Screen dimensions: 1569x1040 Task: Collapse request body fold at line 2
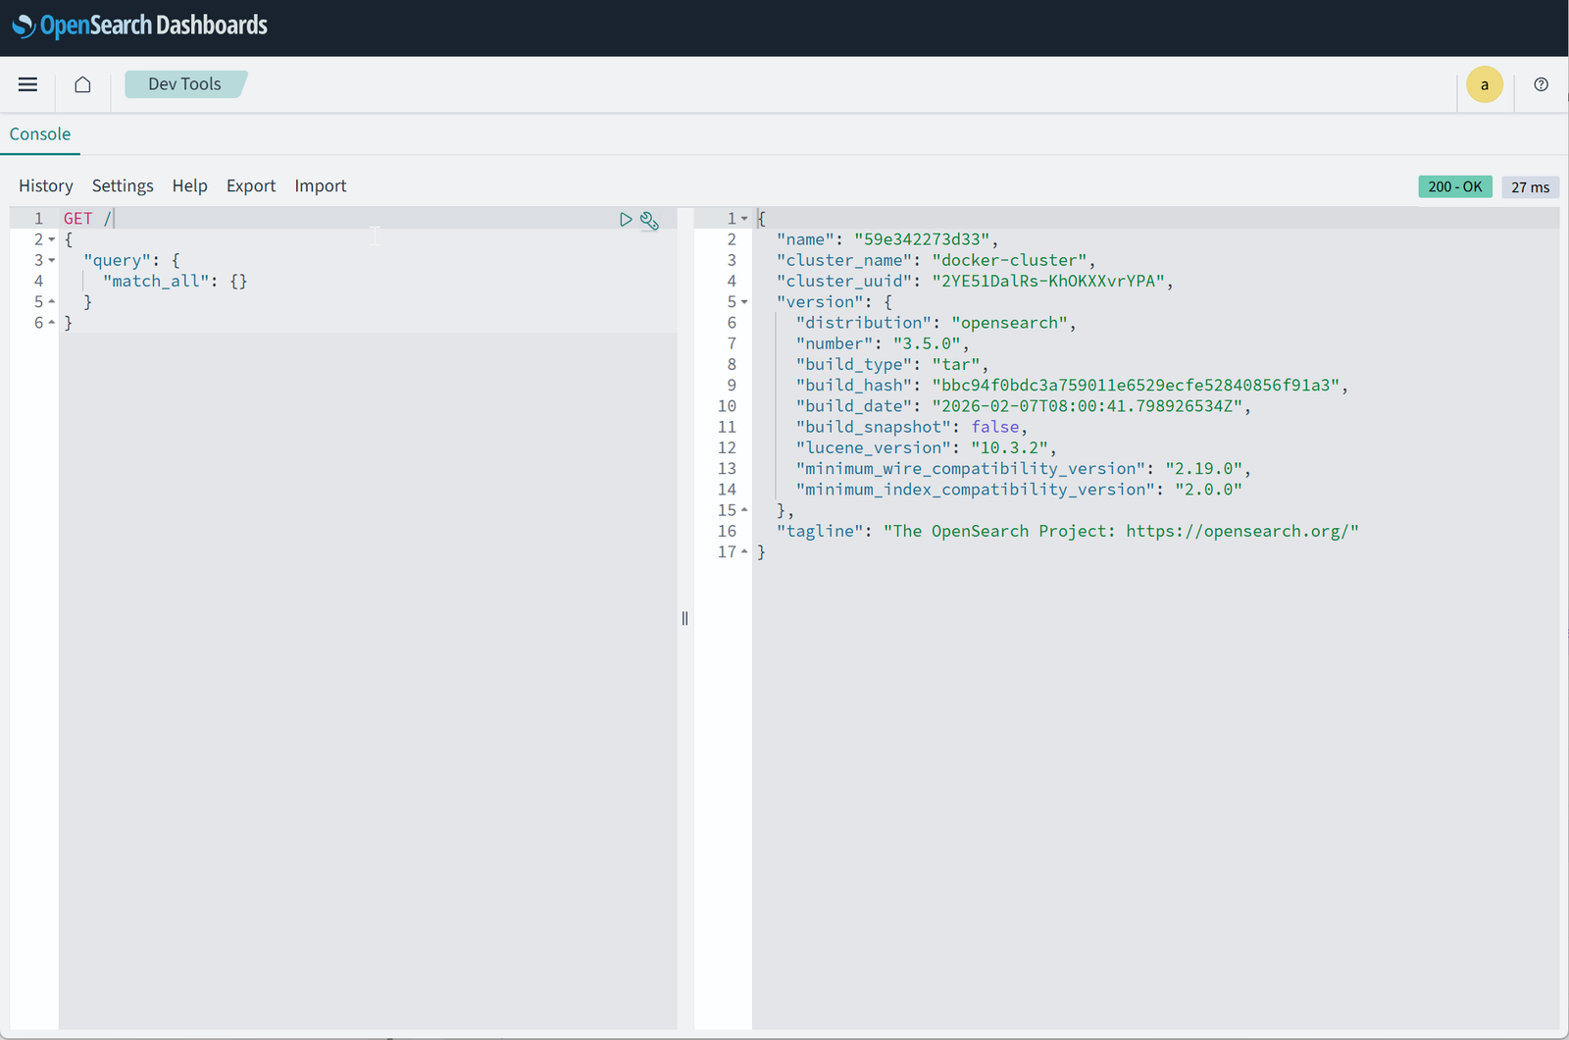[52, 239]
